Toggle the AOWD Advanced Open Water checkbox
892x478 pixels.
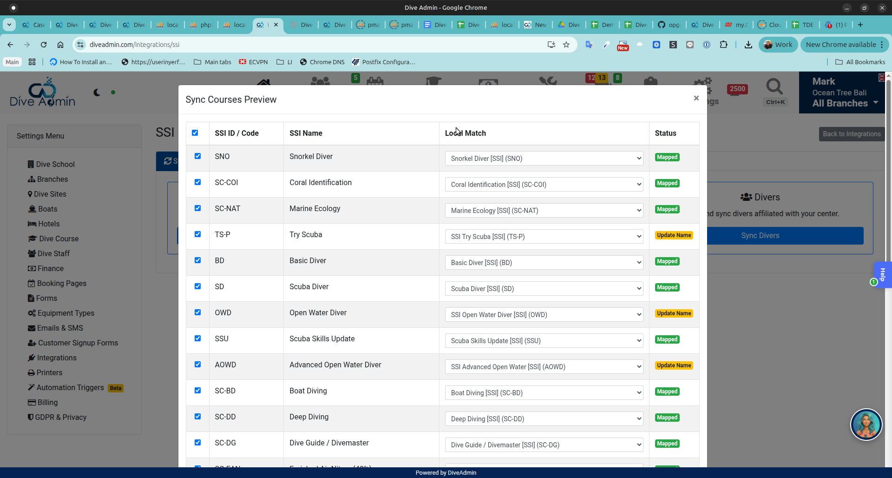(x=198, y=365)
